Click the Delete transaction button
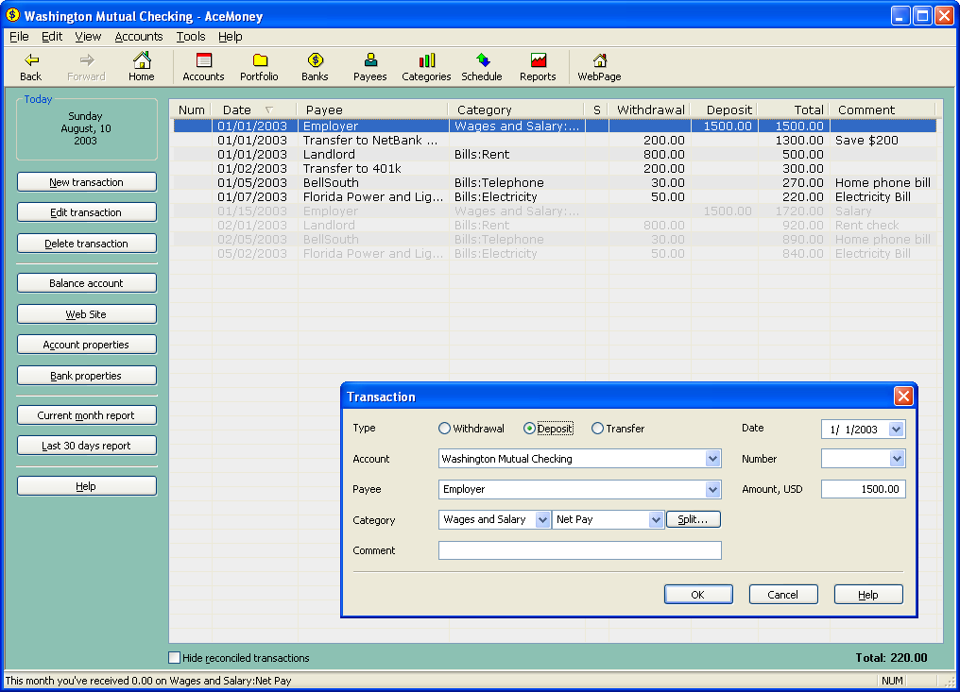This screenshot has width=960, height=692. coord(86,244)
